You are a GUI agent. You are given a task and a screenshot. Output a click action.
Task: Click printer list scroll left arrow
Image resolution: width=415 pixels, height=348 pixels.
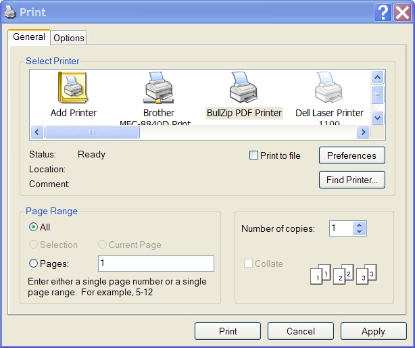pyautogui.click(x=37, y=132)
